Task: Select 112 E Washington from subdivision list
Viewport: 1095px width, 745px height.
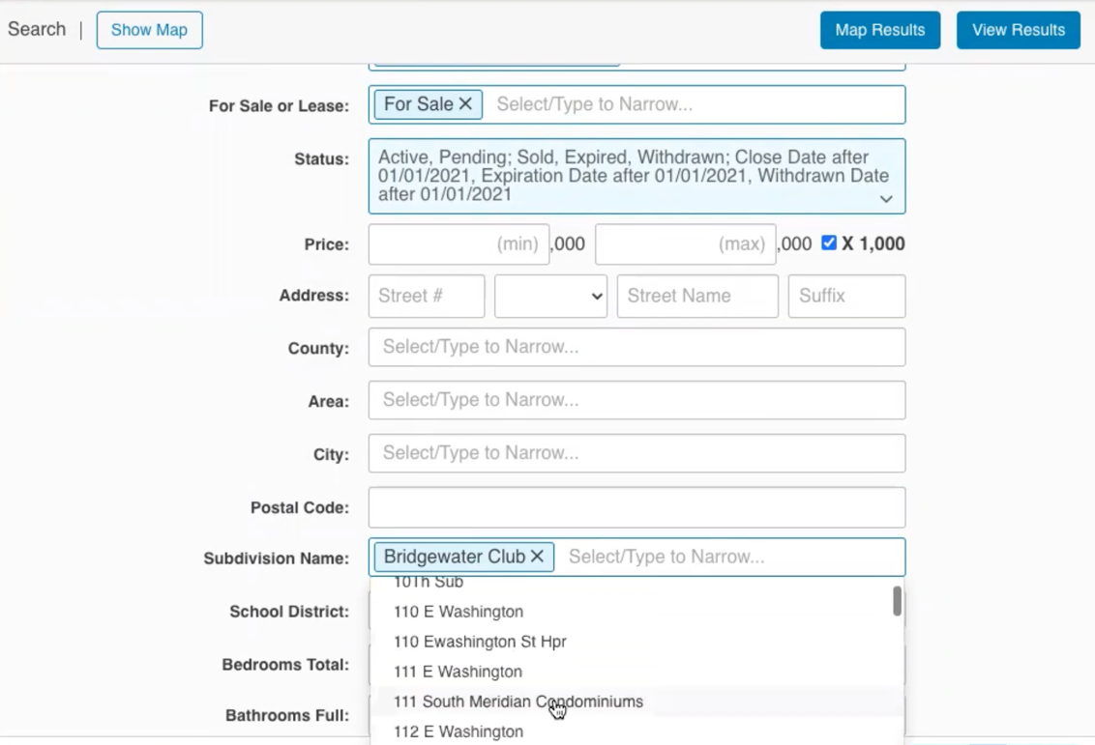Action: (458, 731)
